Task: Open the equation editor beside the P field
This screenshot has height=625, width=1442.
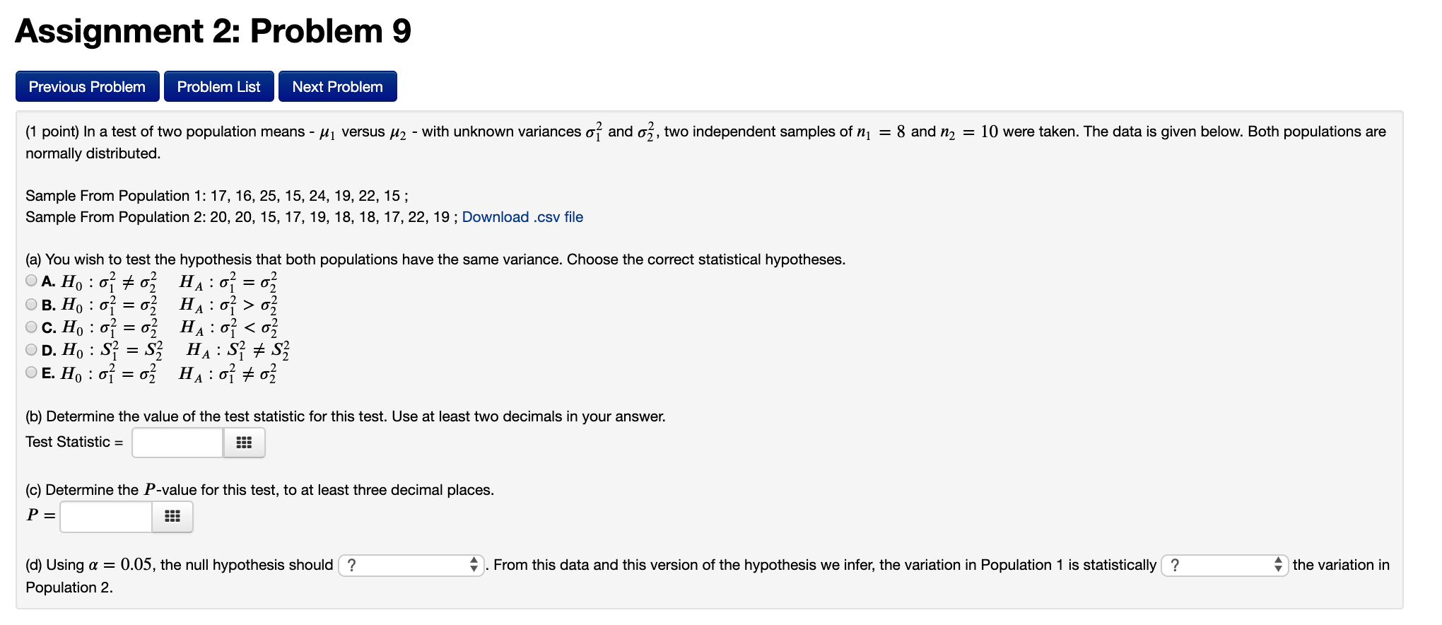Action: coord(172,516)
